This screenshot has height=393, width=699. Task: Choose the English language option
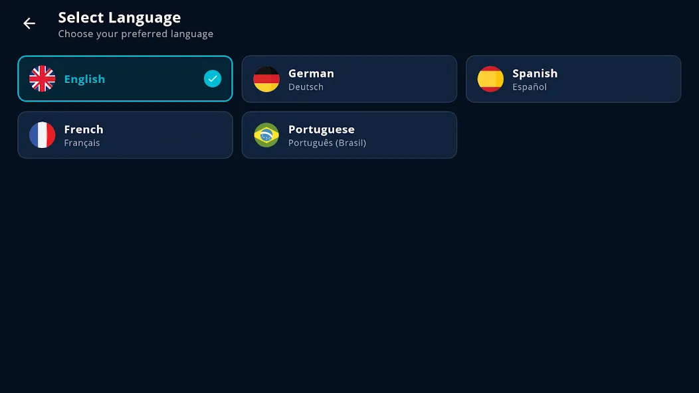coord(126,79)
